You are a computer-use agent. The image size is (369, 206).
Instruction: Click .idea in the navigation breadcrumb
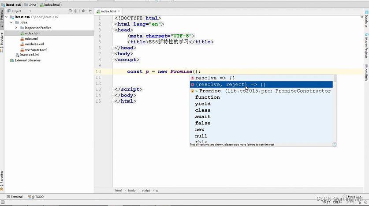[x=33, y=5]
